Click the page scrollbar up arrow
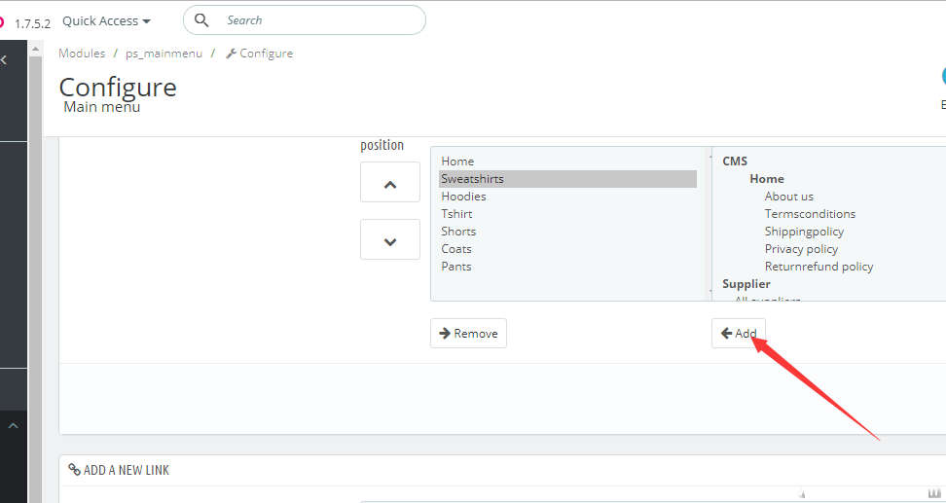The width and height of the screenshot is (946, 503). (36, 50)
